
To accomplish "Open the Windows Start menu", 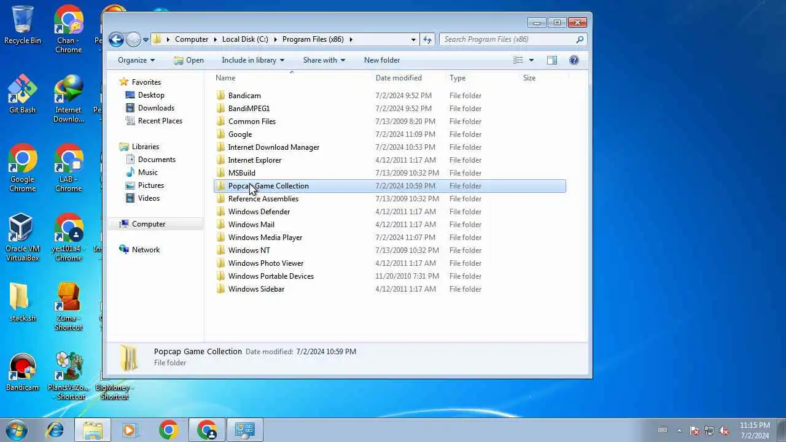I will [x=16, y=430].
